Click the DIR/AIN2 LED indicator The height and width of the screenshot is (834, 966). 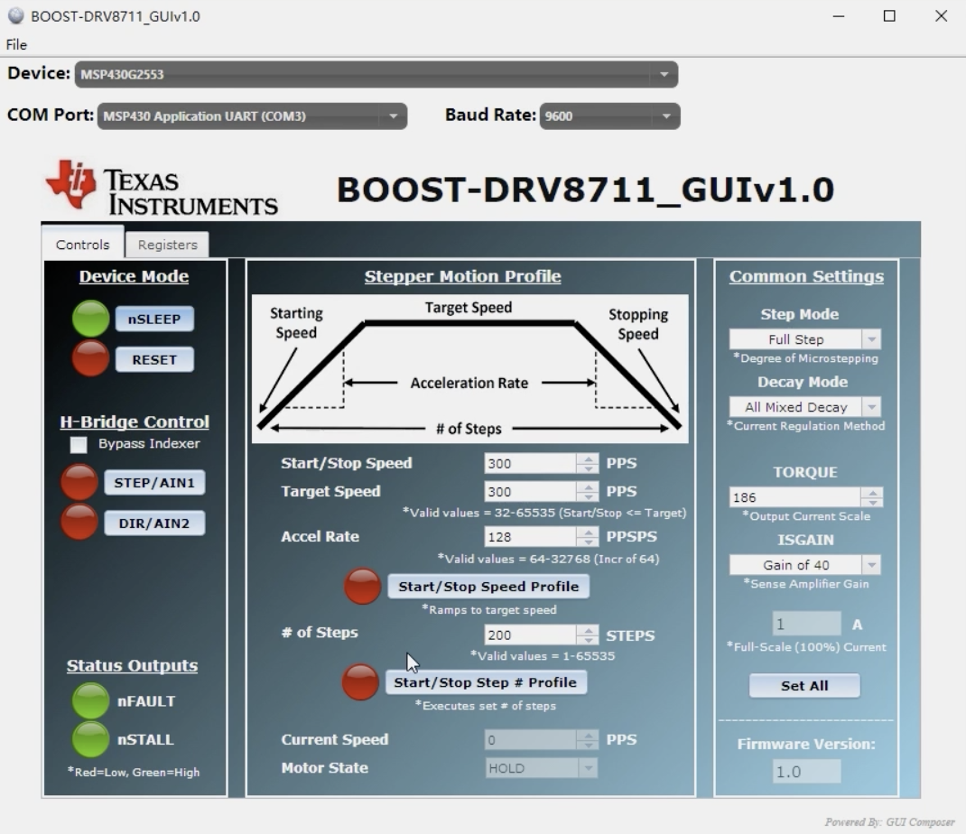coord(79,523)
